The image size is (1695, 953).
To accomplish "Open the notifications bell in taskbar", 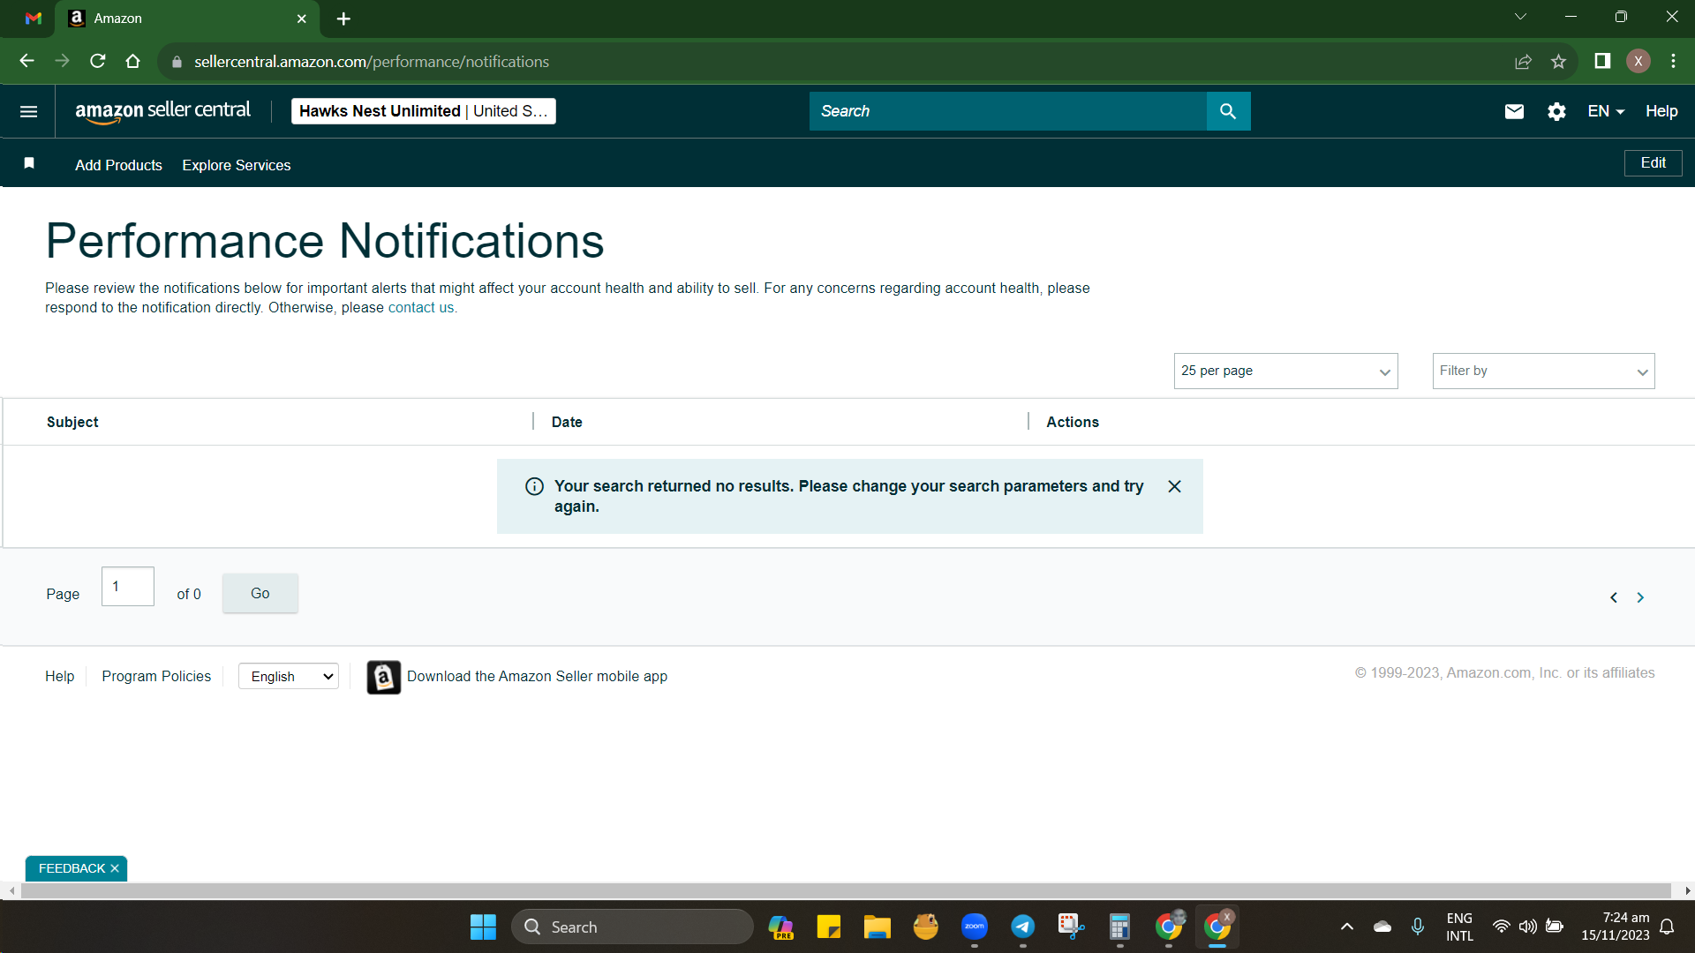I will pos(1667,927).
